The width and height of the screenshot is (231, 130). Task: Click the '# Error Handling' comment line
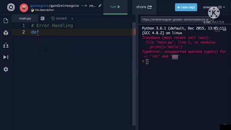(x=52, y=26)
